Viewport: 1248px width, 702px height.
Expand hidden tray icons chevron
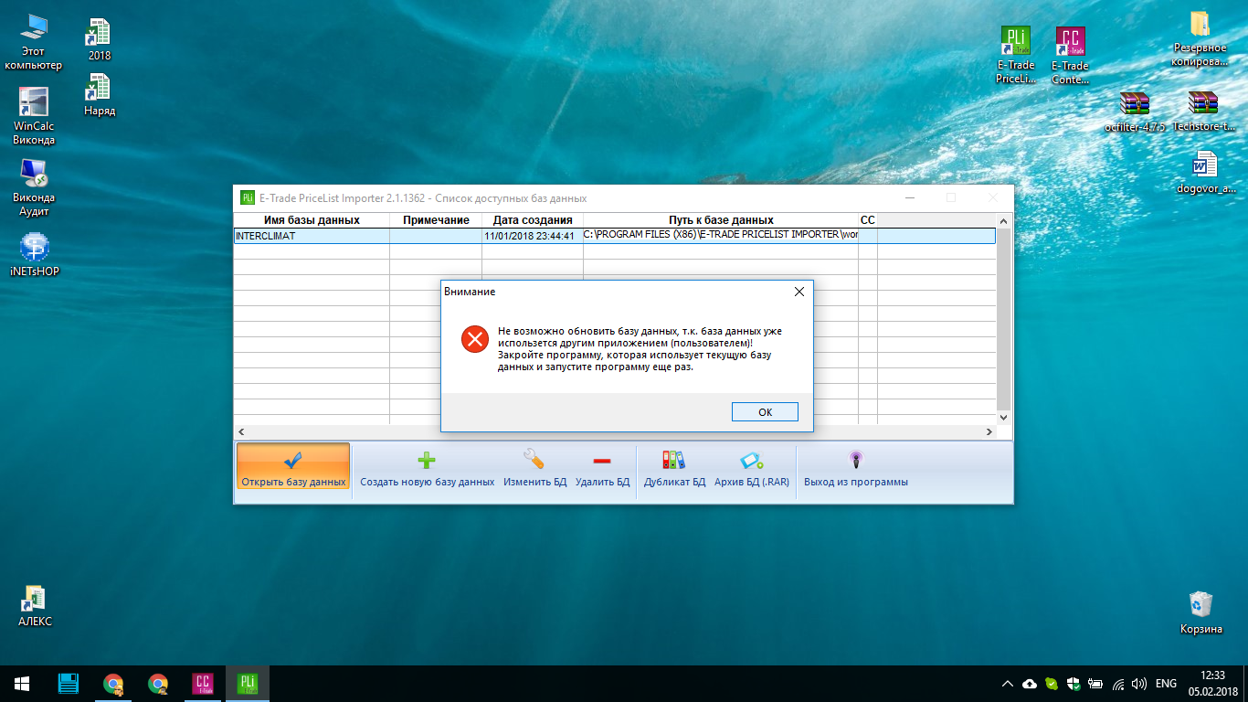[1008, 683]
